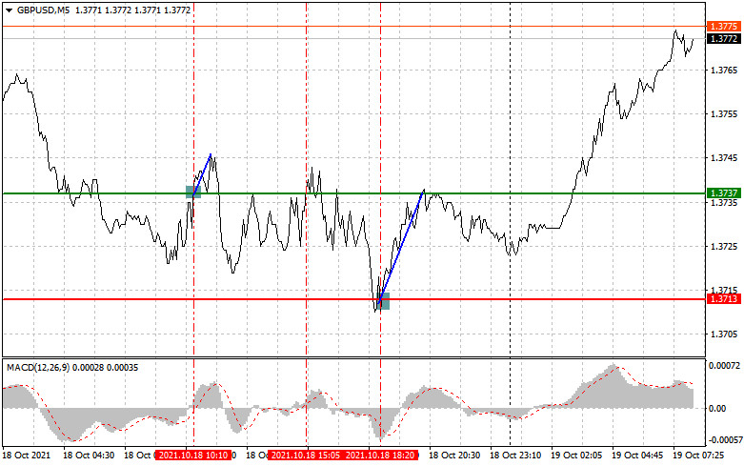Select the red 1.3713 price level label
744x466 pixels.
click(724, 299)
